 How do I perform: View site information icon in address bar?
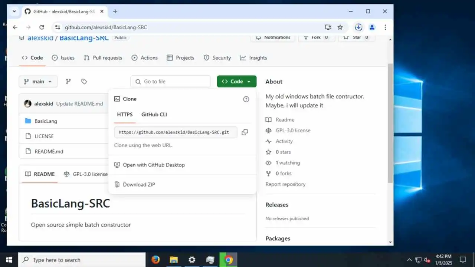coord(57,27)
